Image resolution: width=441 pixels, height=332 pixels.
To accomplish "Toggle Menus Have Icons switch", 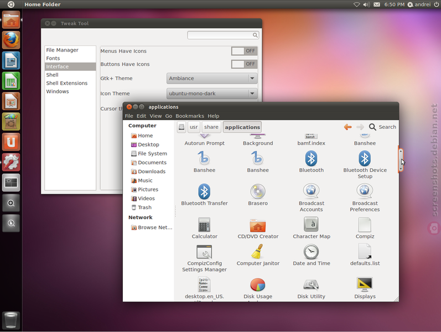I will (x=244, y=51).
